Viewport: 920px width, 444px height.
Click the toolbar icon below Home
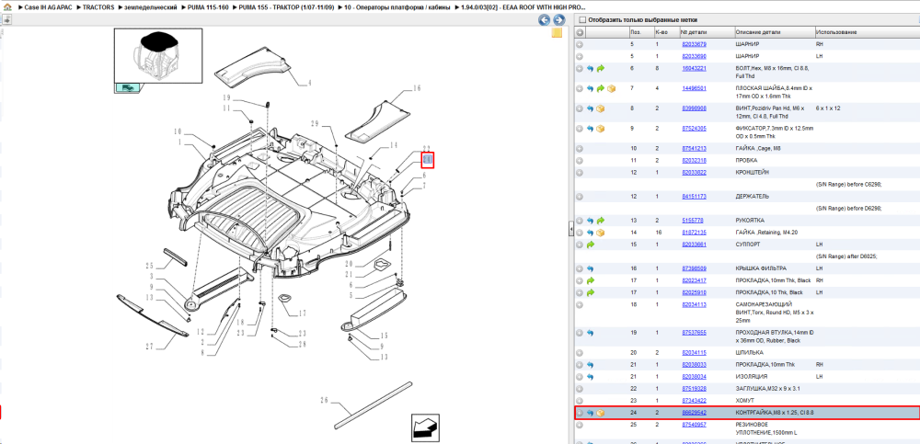7,19
